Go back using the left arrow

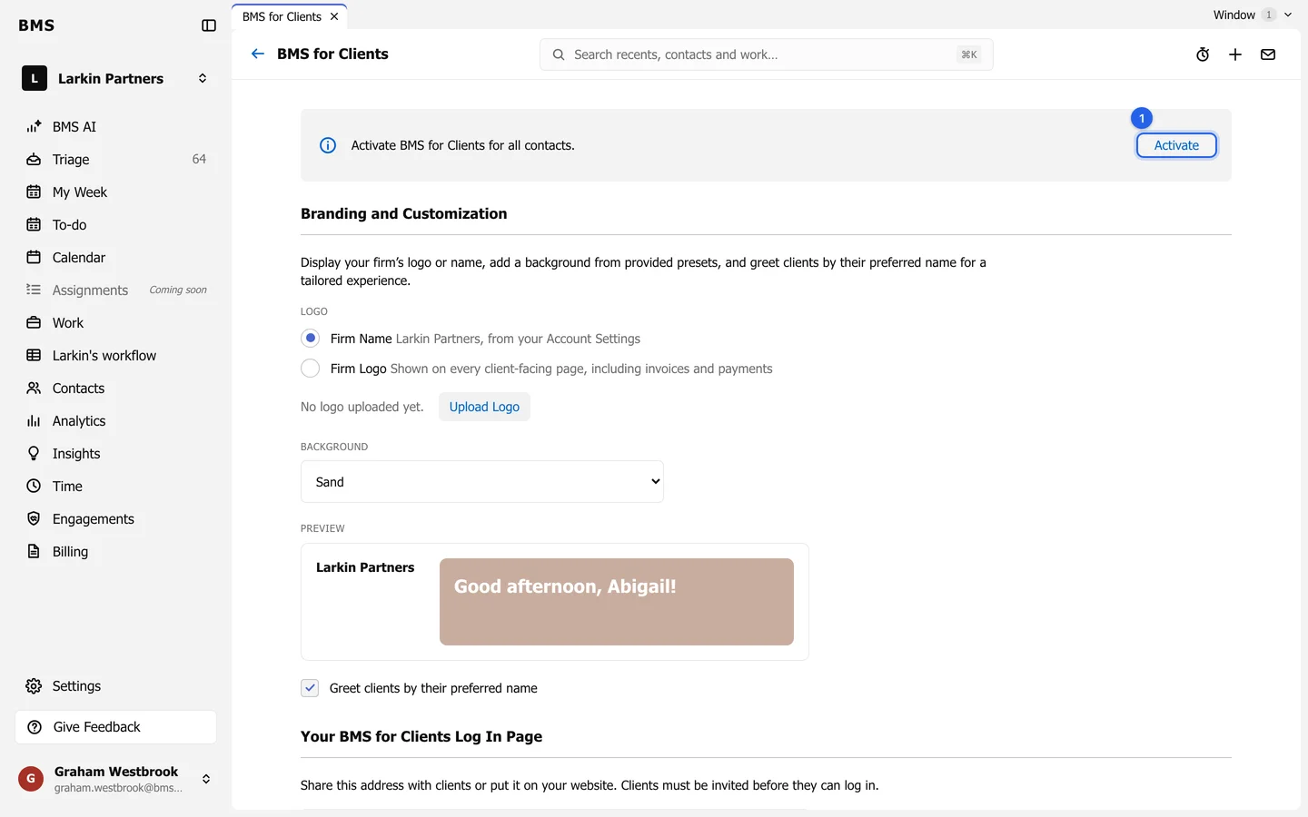[x=258, y=54]
